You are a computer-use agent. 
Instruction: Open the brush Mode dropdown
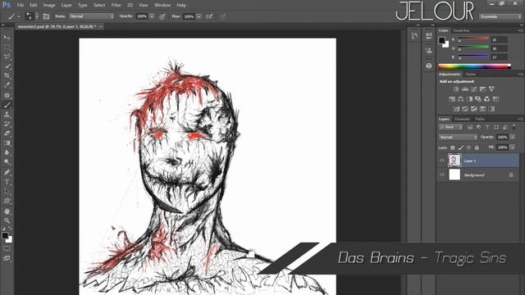tap(92, 16)
